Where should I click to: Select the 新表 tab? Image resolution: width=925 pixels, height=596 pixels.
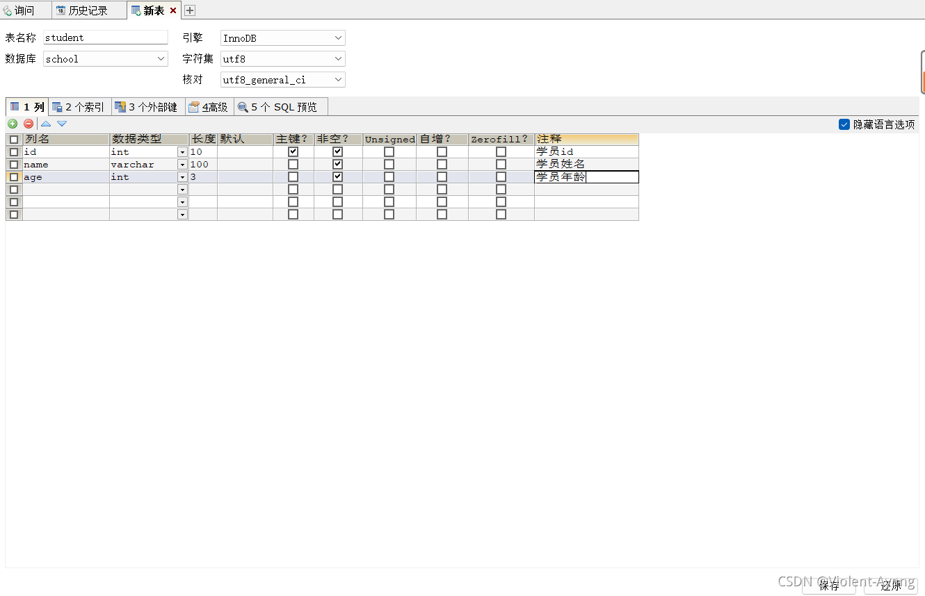coord(154,10)
